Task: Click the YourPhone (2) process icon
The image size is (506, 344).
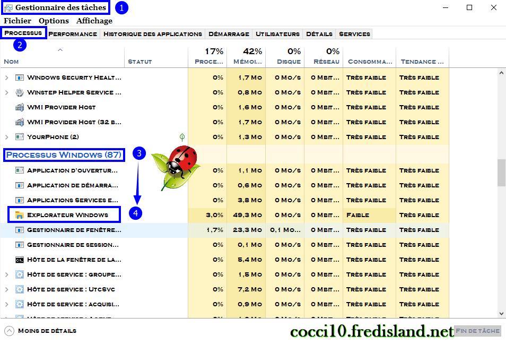Action: [20, 137]
